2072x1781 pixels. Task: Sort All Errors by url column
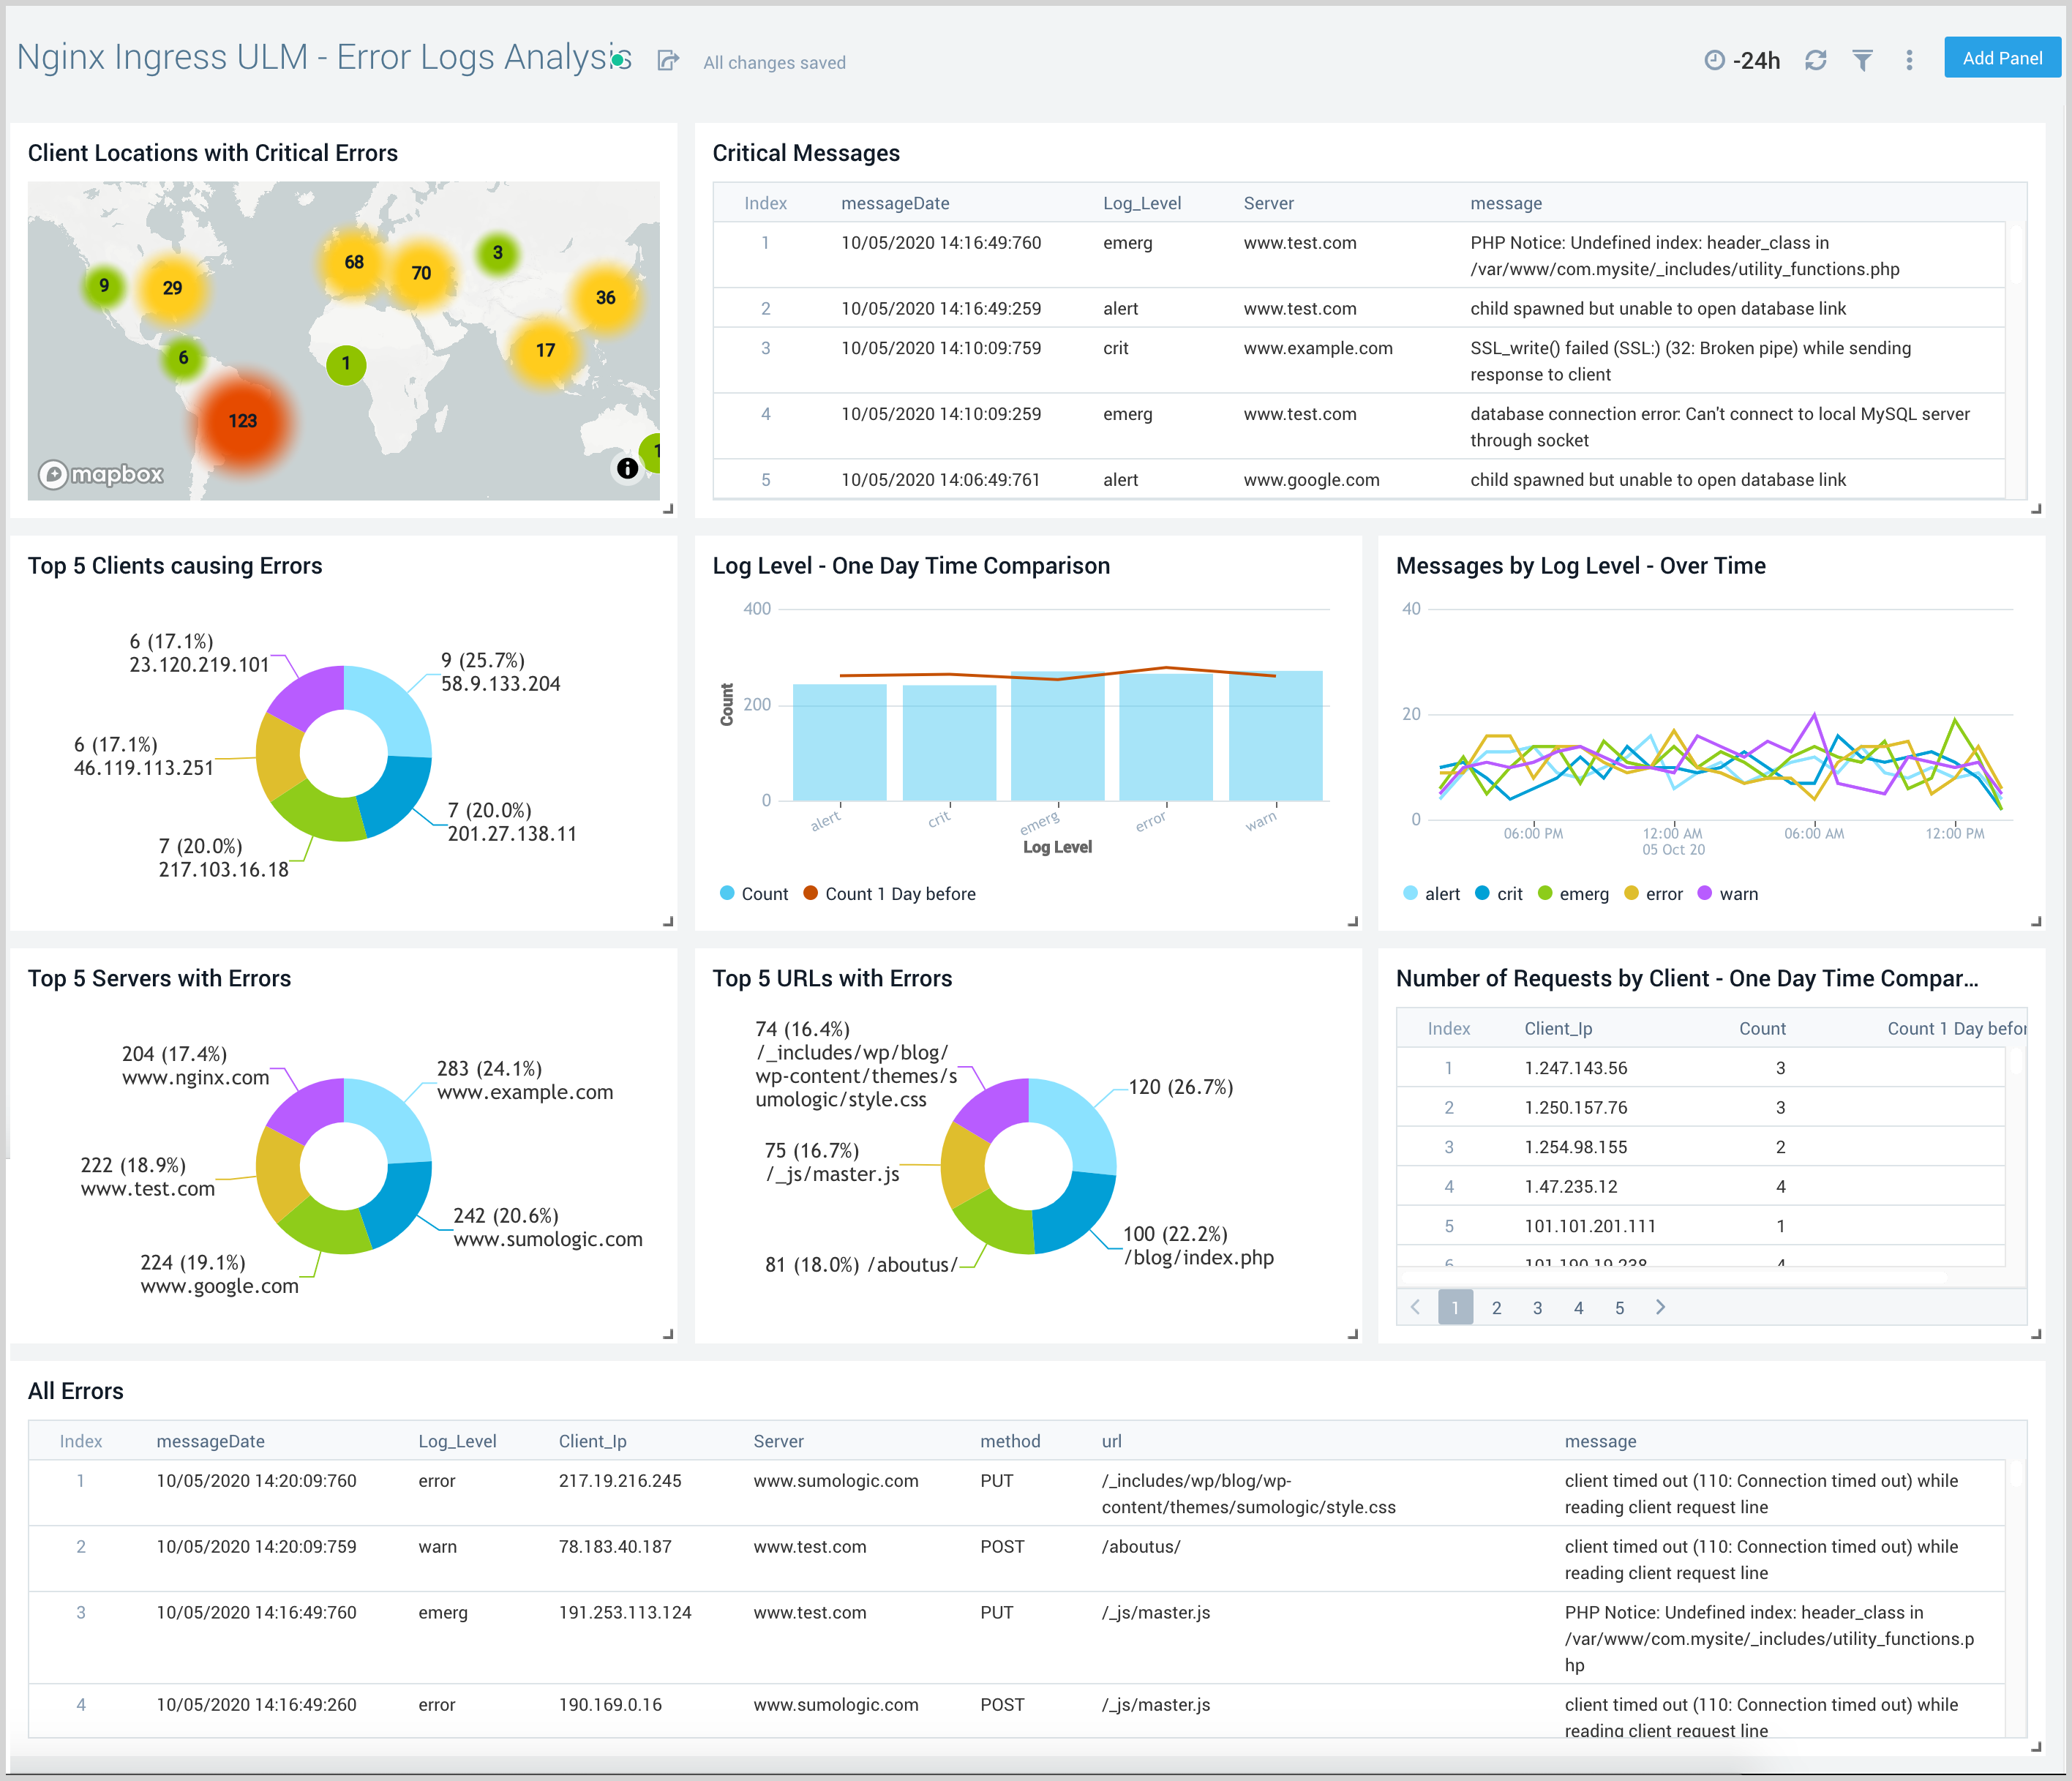[x=1112, y=1441]
